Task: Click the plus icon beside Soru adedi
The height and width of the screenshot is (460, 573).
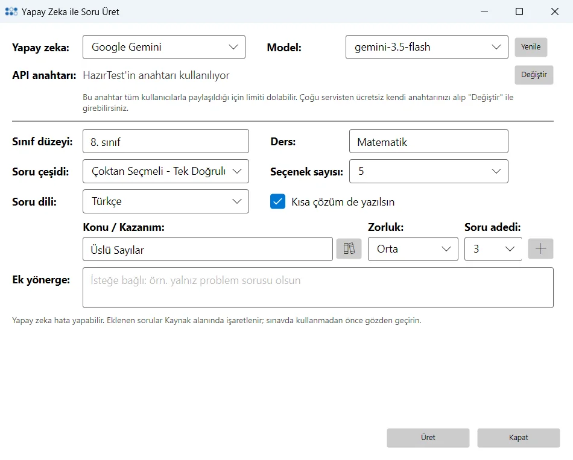Action: (x=540, y=249)
